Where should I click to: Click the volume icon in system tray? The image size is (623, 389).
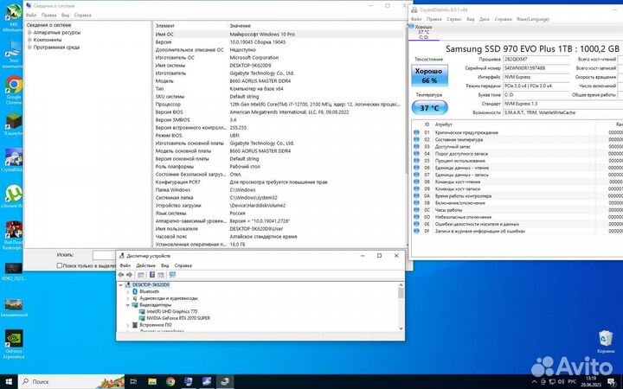click(561, 382)
